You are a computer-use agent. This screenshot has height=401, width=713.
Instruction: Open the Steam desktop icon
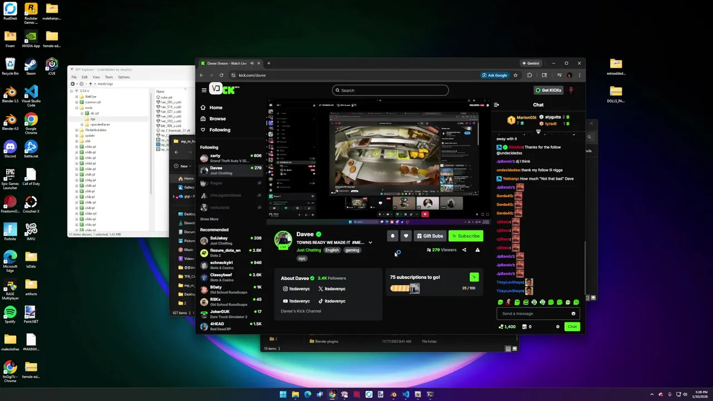31,67
